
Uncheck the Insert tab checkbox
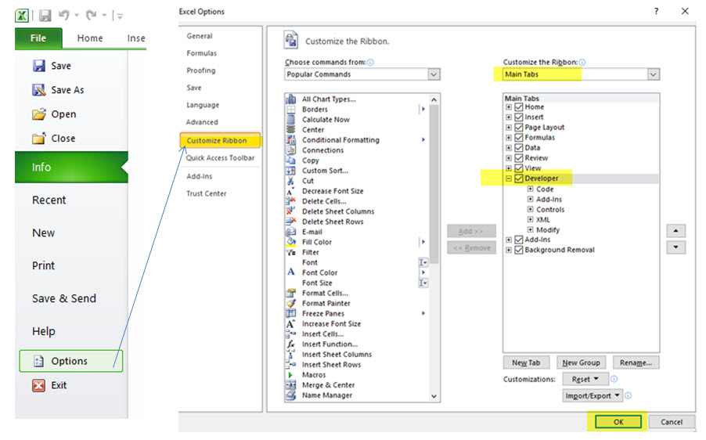pos(519,117)
